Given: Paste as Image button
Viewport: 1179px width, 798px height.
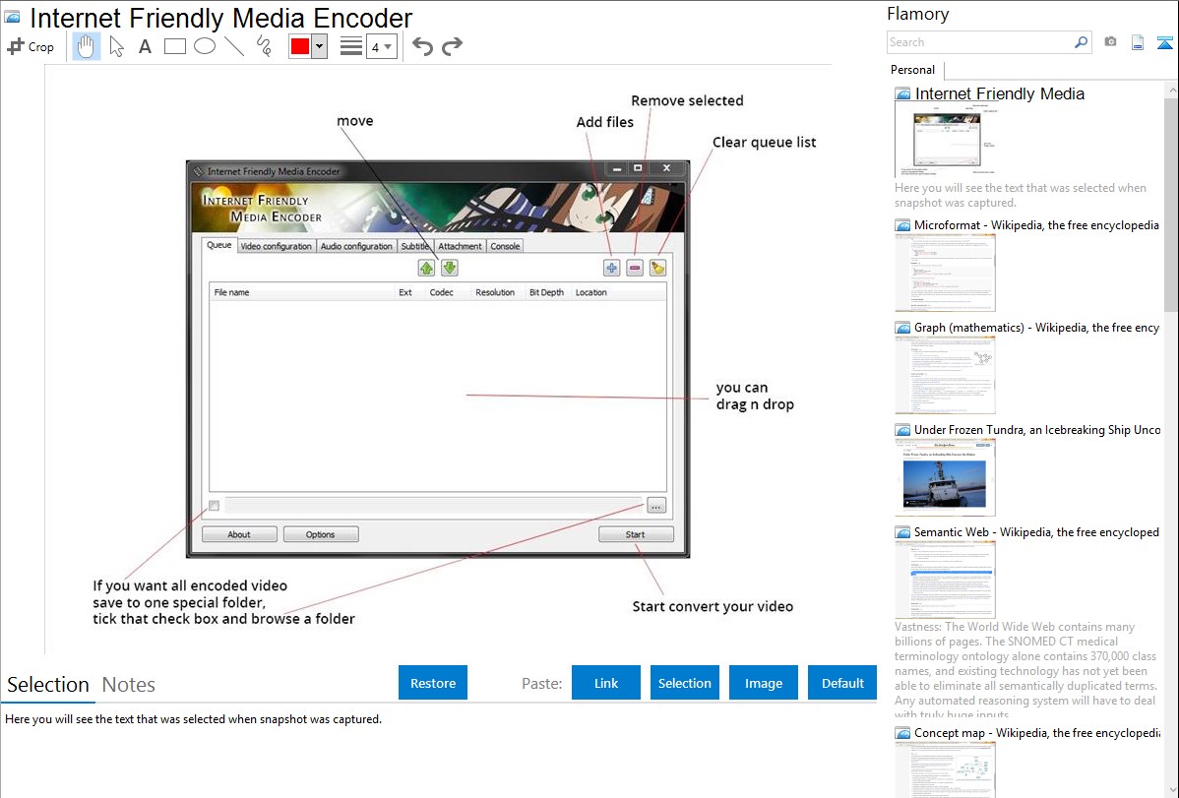Looking at the screenshot, I should pyautogui.click(x=763, y=682).
